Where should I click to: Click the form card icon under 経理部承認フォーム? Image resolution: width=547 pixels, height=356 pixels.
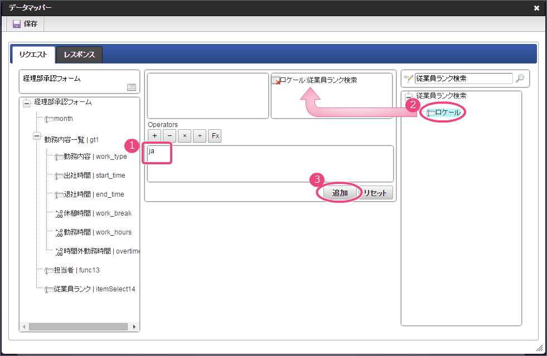coord(132,87)
